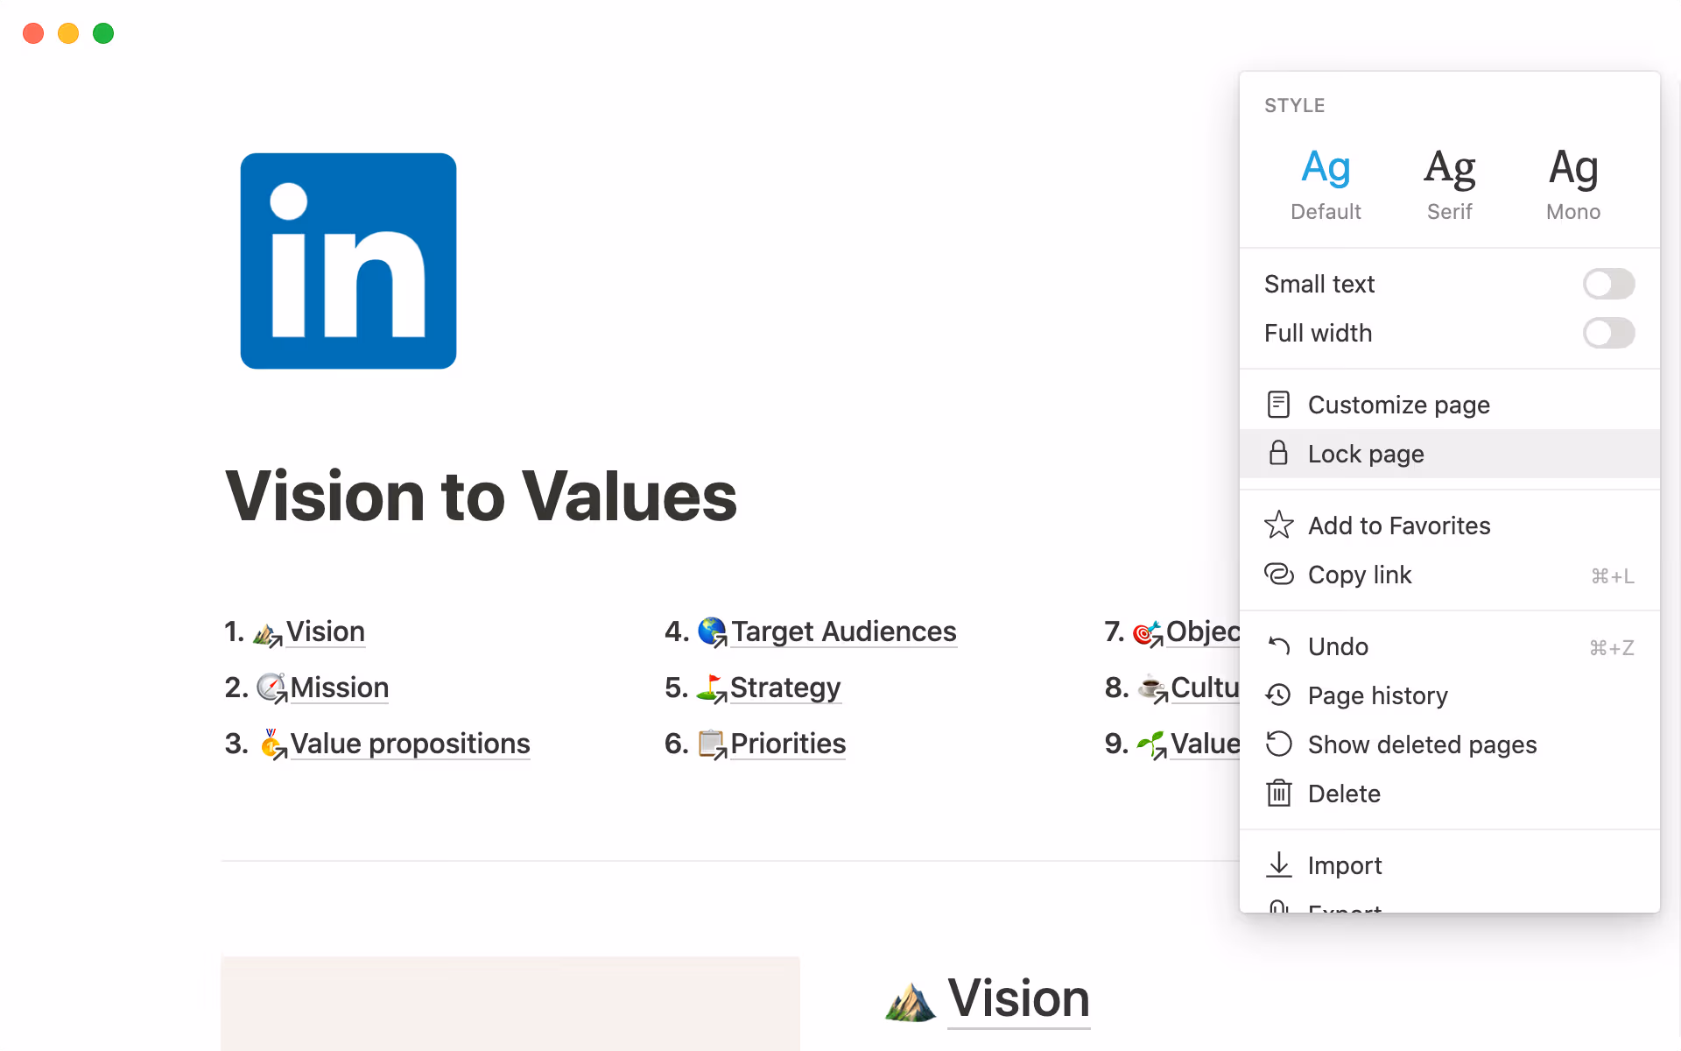The width and height of the screenshot is (1681, 1051).
Task: Click the Import download arrow icon
Action: [x=1278, y=865]
